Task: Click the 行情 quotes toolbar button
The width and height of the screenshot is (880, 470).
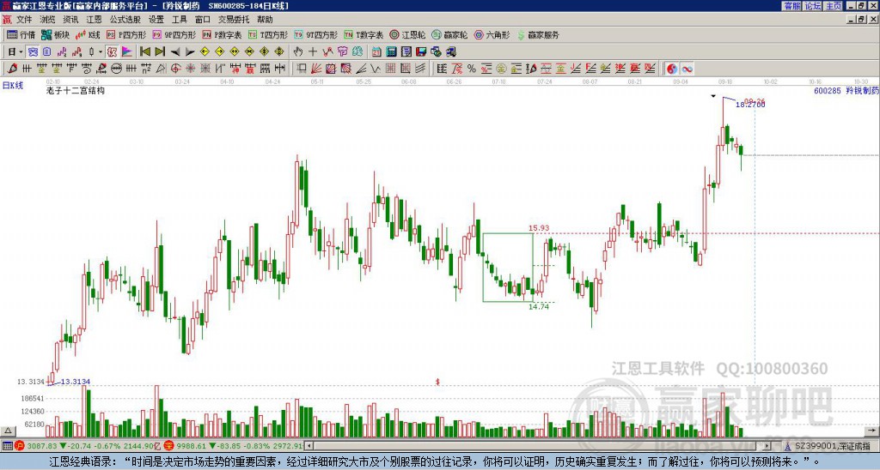Action: coord(21,34)
